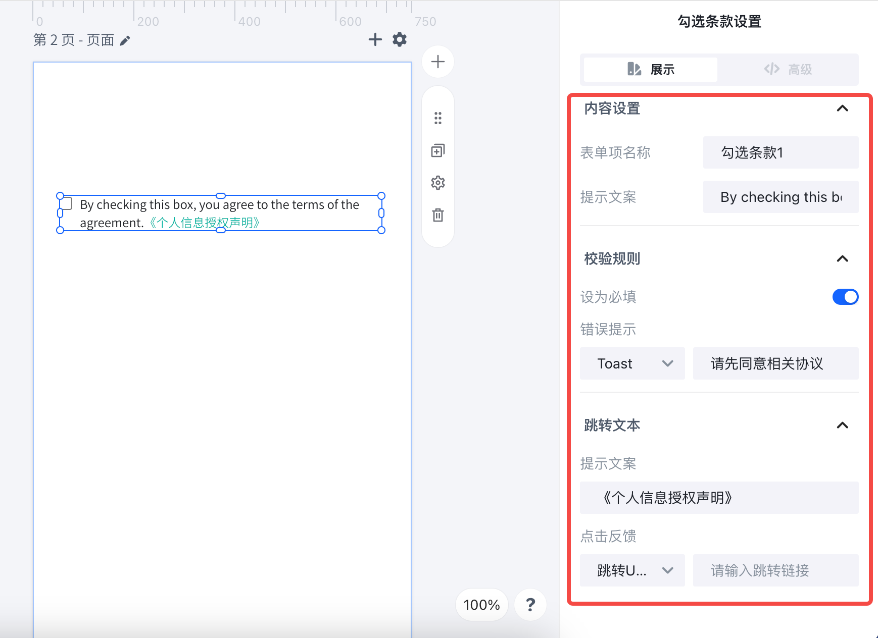Edit the error message 请先同意相关协议 field
Screen dimensions: 878x638
[x=776, y=363]
